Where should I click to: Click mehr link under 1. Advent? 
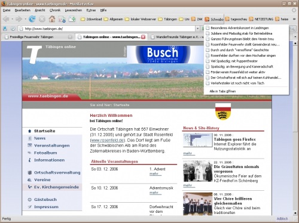155,174
